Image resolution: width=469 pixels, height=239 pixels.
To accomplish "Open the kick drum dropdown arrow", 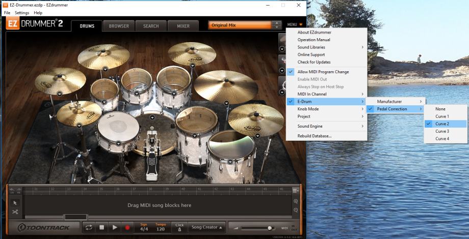I will click(x=152, y=117).
